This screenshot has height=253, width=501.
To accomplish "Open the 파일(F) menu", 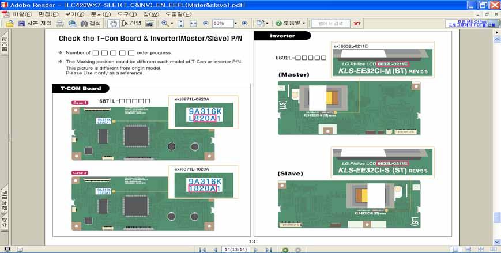I will 22,14.
